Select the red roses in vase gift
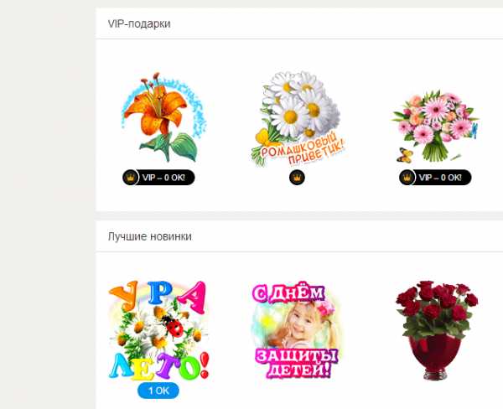503x409 pixels. (437, 330)
